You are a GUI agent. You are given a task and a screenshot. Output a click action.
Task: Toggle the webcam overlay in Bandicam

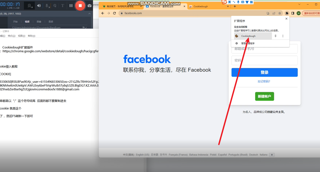(x=29, y=6)
